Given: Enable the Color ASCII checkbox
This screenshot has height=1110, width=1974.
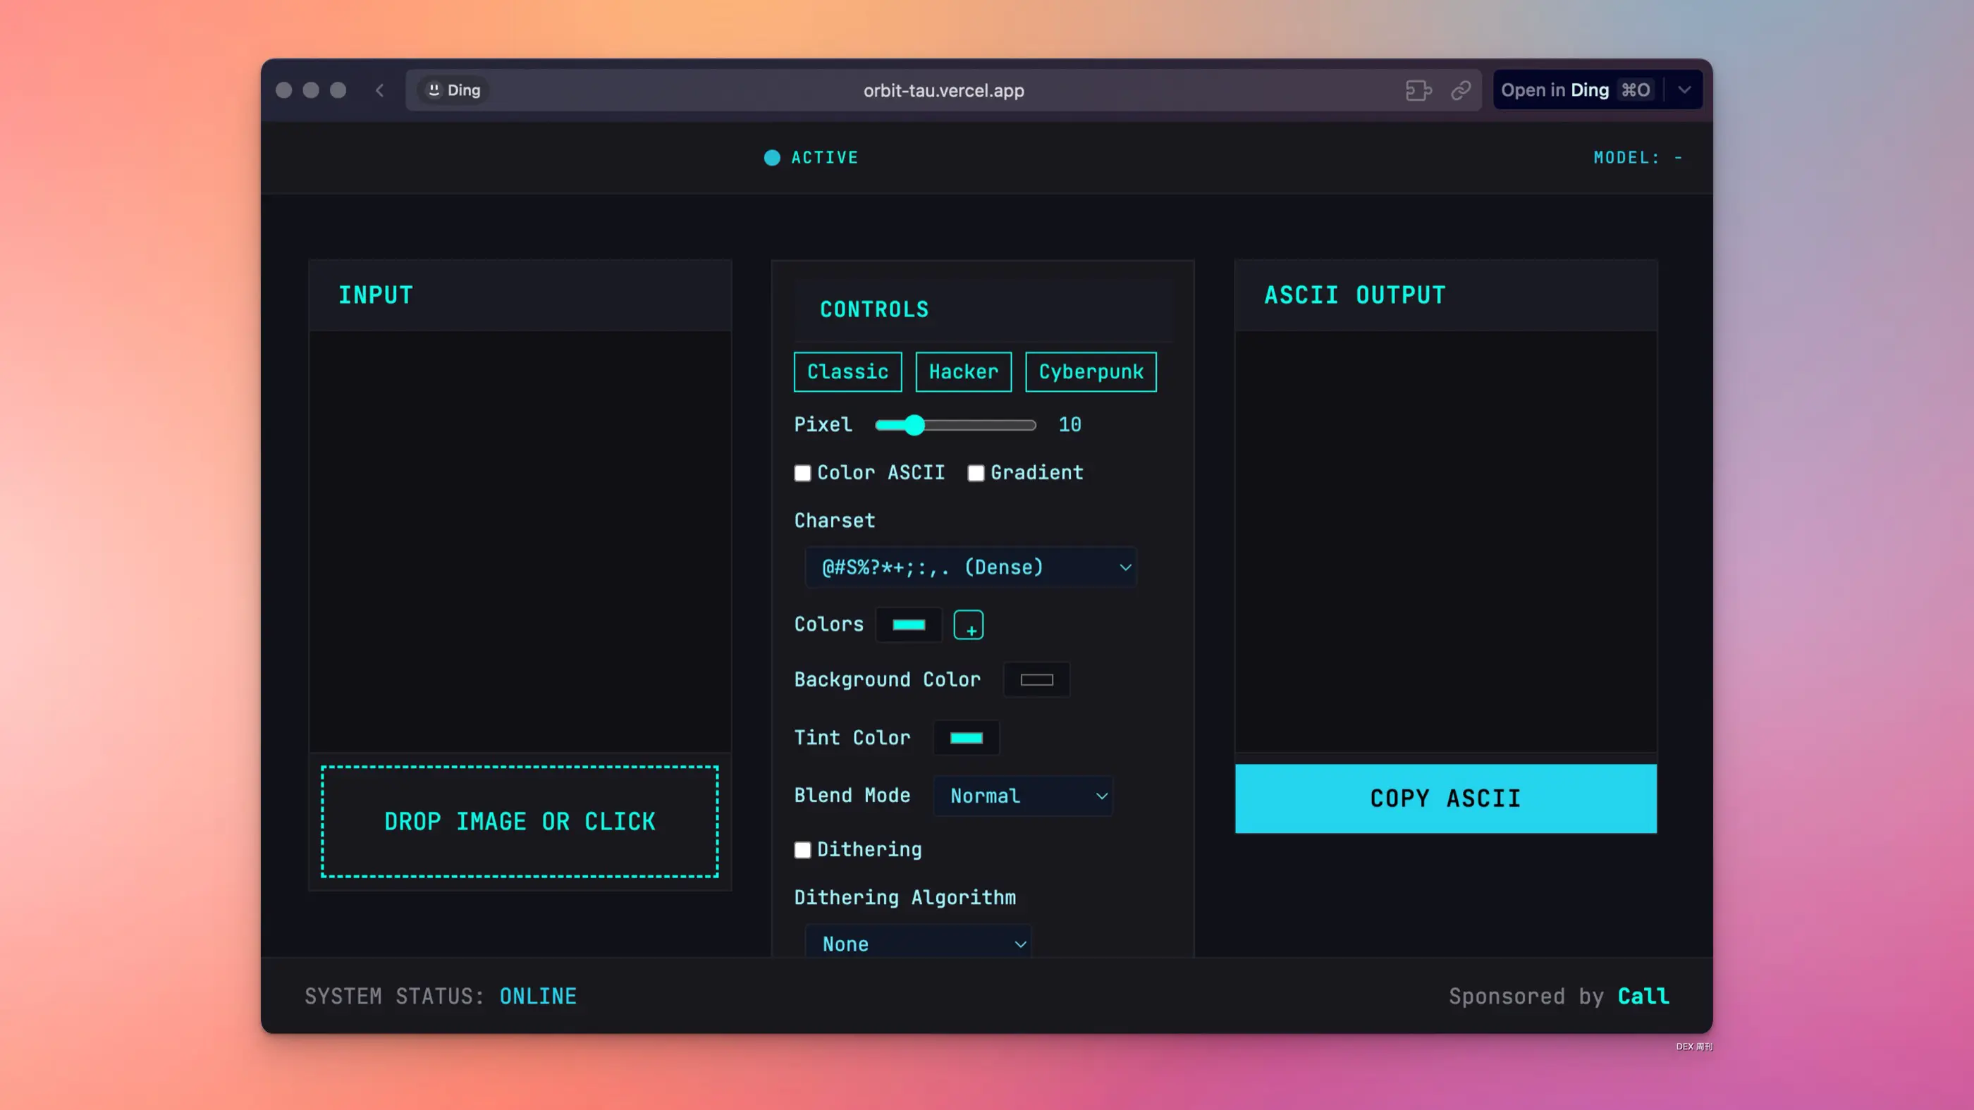Looking at the screenshot, I should 802,474.
